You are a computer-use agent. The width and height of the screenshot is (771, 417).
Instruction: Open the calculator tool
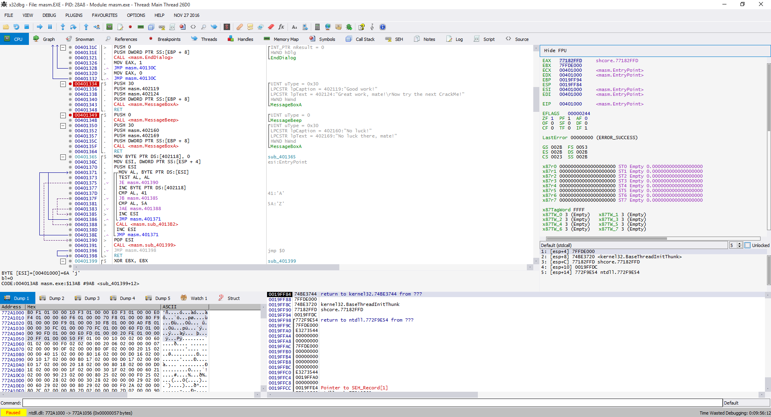click(317, 27)
